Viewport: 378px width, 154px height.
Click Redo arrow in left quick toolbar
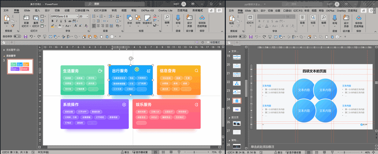coord(39,36)
